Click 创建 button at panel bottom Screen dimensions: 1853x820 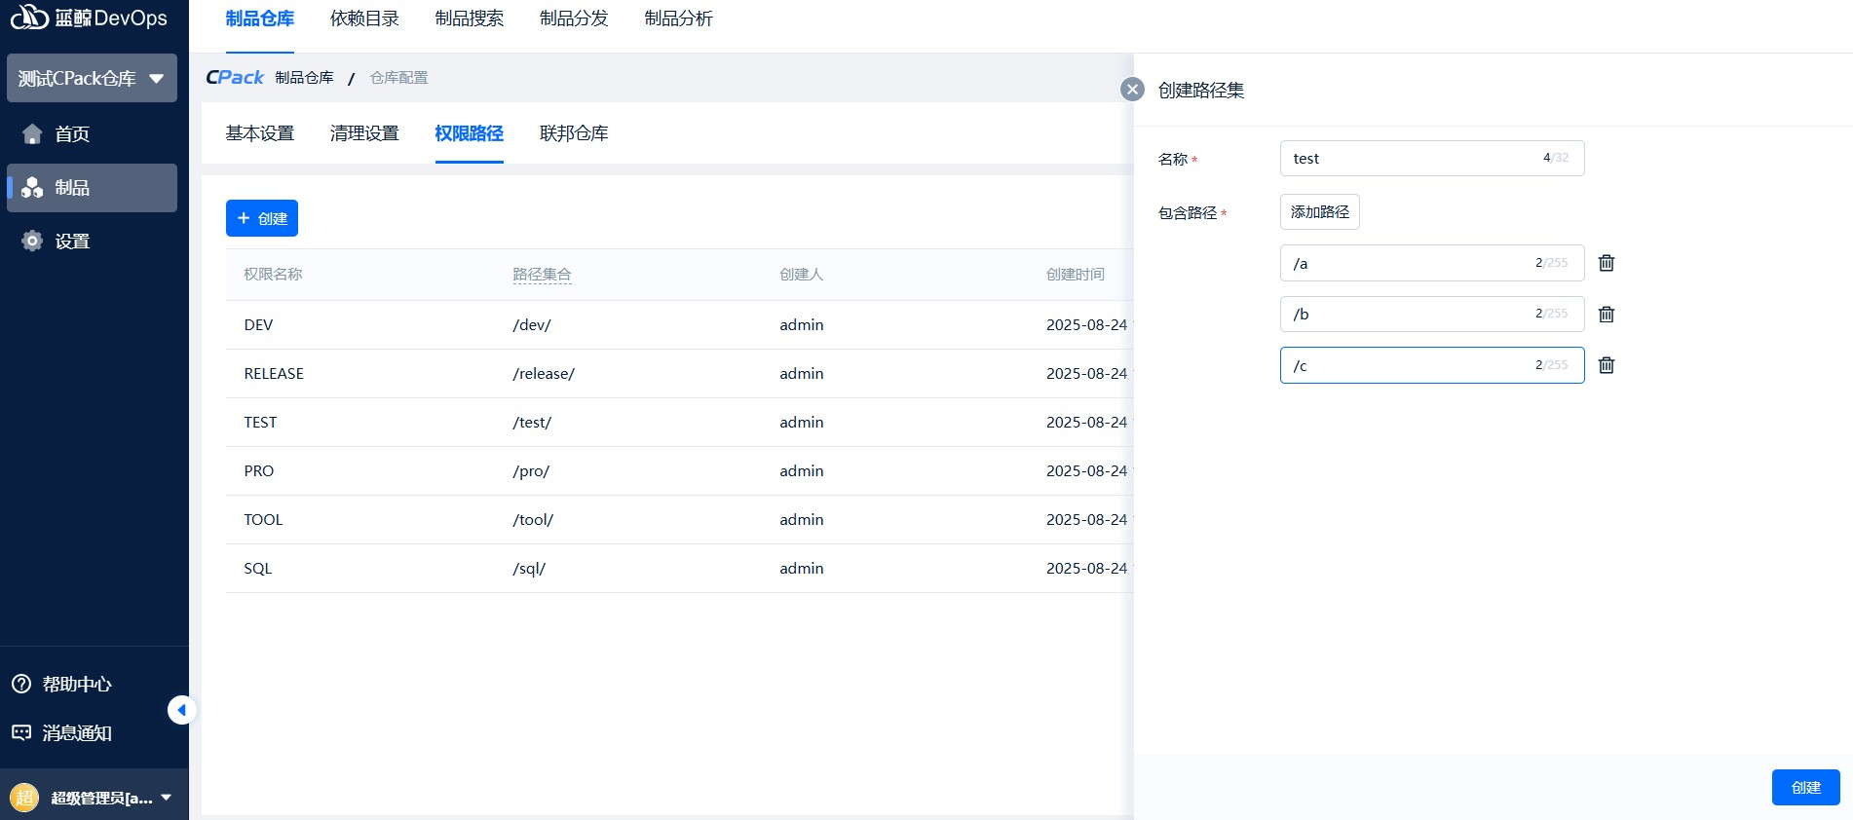point(1805,787)
